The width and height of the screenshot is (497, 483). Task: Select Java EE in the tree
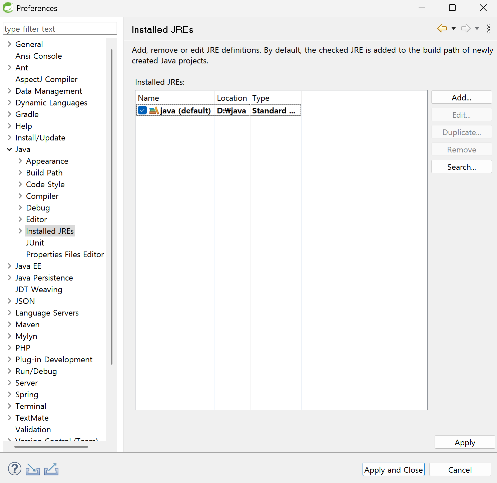(x=28, y=266)
